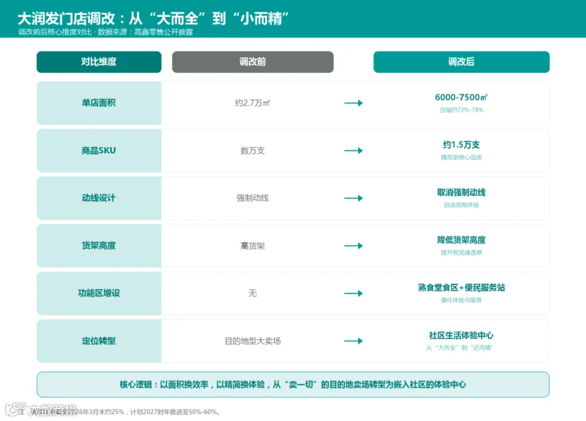Click the 熟食堂食区+便民服务站 value
This screenshot has height=421, width=586.
tap(461, 287)
